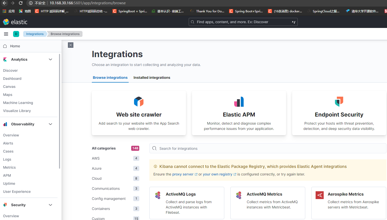
Task: Click the browser forward arrow
Action: (x=13, y=3)
